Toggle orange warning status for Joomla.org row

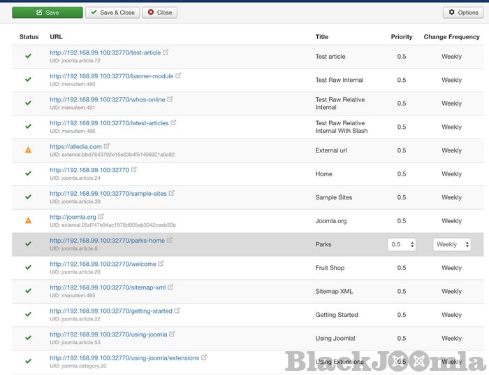click(29, 220)
